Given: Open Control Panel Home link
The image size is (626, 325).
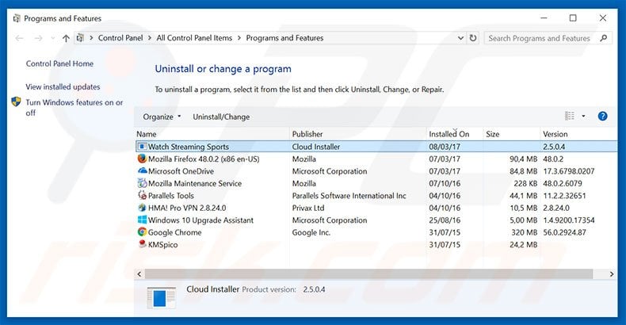Looking at the screenshot, I should (x=59, y=63).
